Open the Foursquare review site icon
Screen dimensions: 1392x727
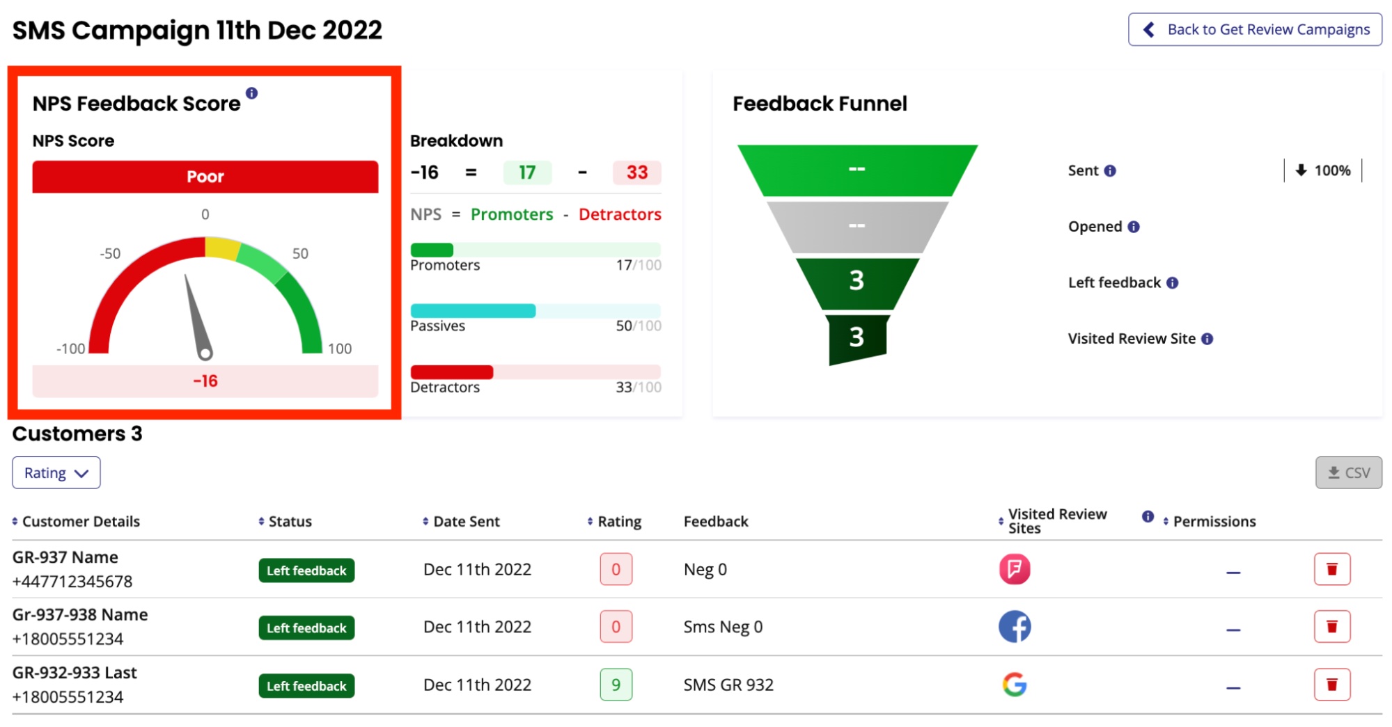tap(1015, 569)
